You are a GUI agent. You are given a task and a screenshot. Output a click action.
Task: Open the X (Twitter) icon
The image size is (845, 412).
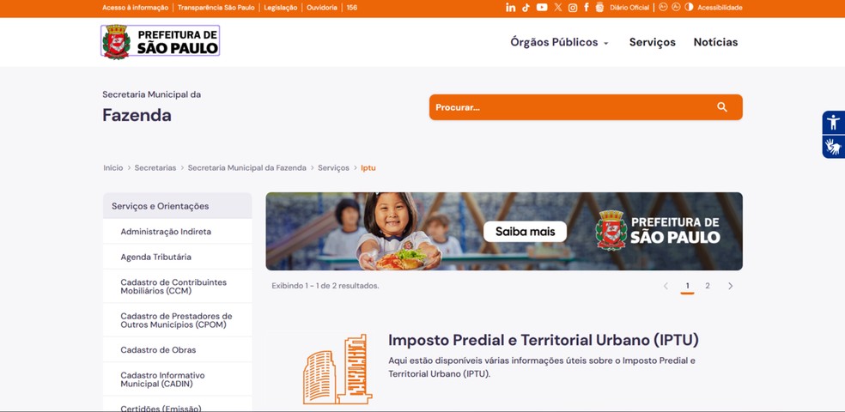(x=558, y=8)
